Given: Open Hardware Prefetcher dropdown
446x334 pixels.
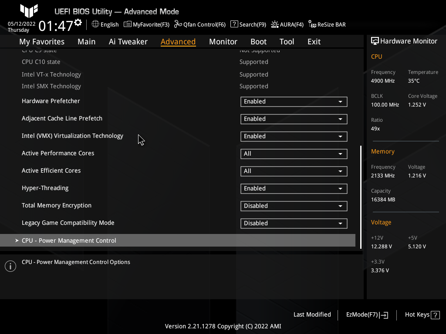Looking at the screenshot, I should point(294,102).
